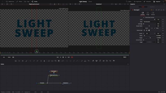Select the MediaOut1 node in the node graph
The image size is (166, 93).
[66, 83]
